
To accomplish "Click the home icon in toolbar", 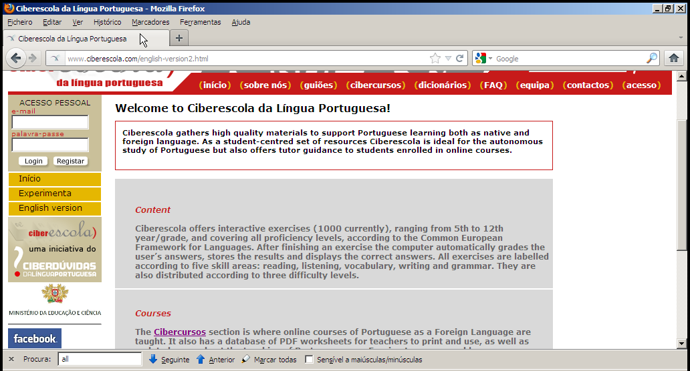I will pyautogui.click(x=674, y=59).
